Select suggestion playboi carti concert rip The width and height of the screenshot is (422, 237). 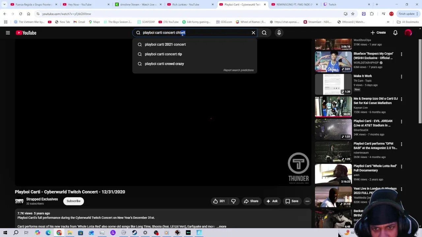click(x=195, y=54)
